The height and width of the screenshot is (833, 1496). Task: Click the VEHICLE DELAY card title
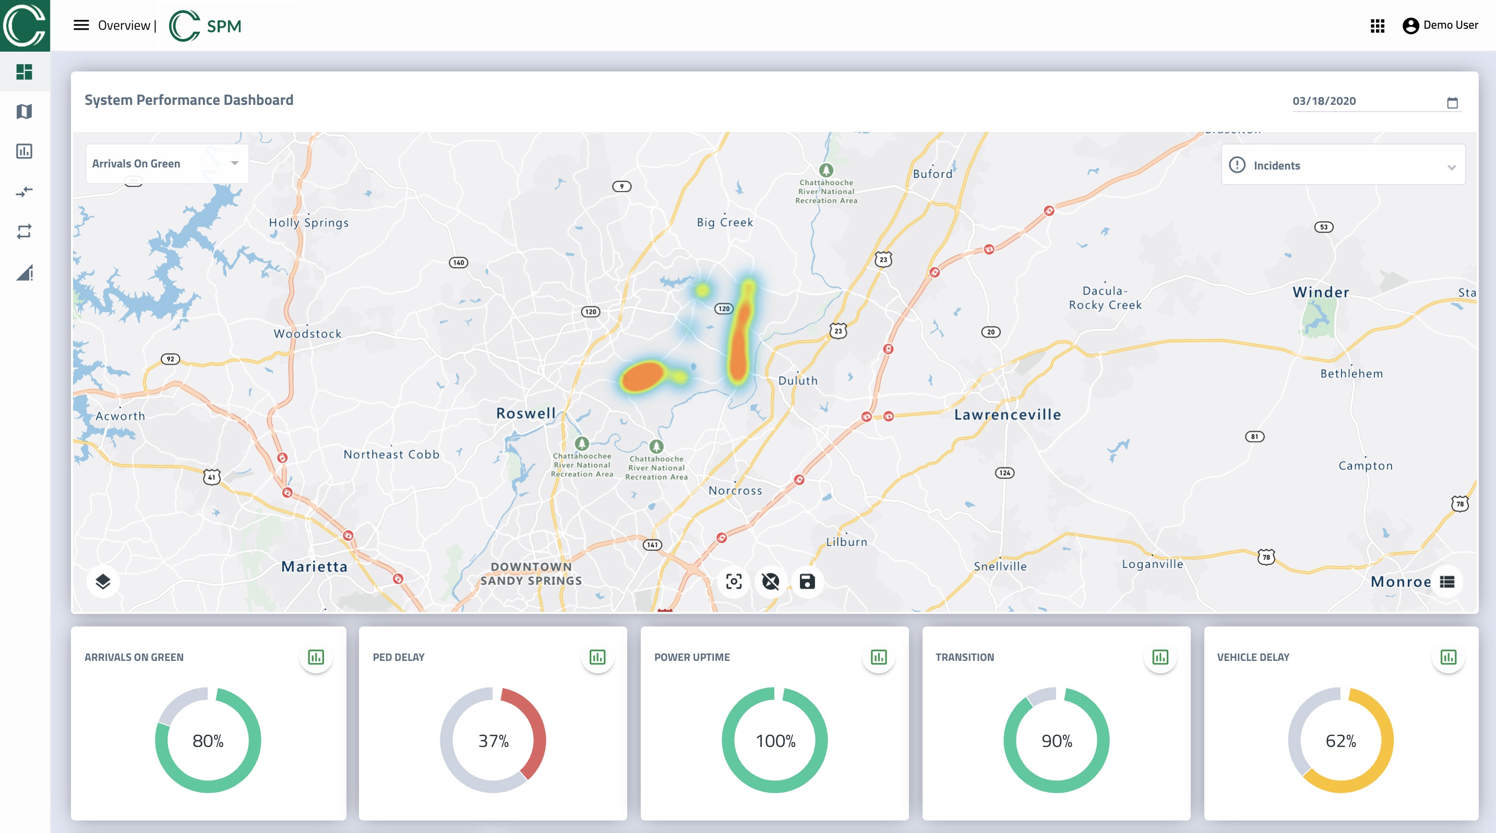tap(1253, 657)
